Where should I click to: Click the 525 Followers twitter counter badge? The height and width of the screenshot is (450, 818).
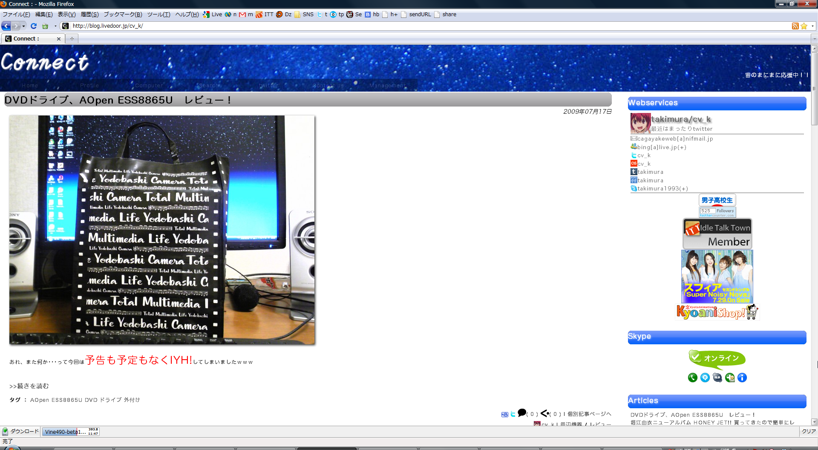[717, 212]
